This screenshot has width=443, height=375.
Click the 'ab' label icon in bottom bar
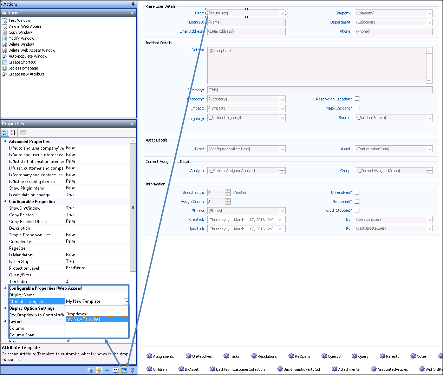(115, 370)
